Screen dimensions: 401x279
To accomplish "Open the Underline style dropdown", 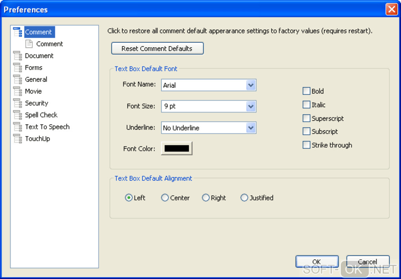I will 251,128.
